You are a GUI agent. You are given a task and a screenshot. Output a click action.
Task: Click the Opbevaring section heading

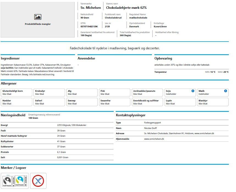(163, 58)
